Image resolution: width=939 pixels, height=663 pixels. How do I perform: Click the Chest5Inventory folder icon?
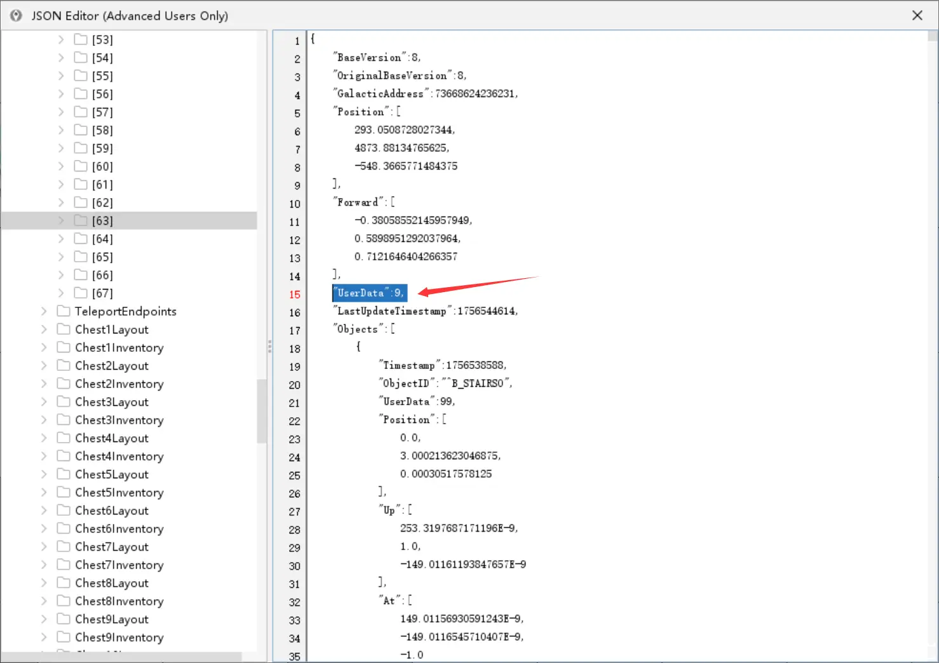(64, 492)
